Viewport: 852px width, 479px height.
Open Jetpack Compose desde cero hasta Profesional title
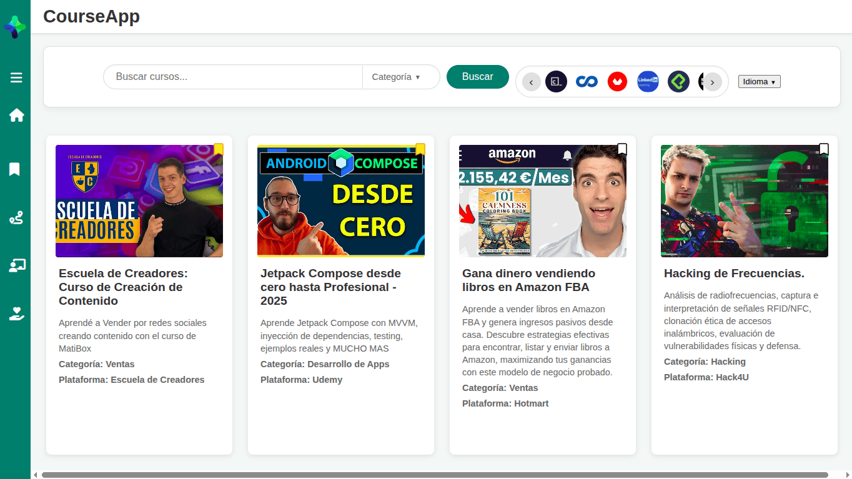coord(330,287)
